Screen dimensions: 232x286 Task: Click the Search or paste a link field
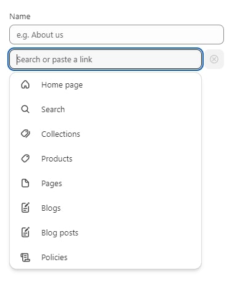[106, 59]
